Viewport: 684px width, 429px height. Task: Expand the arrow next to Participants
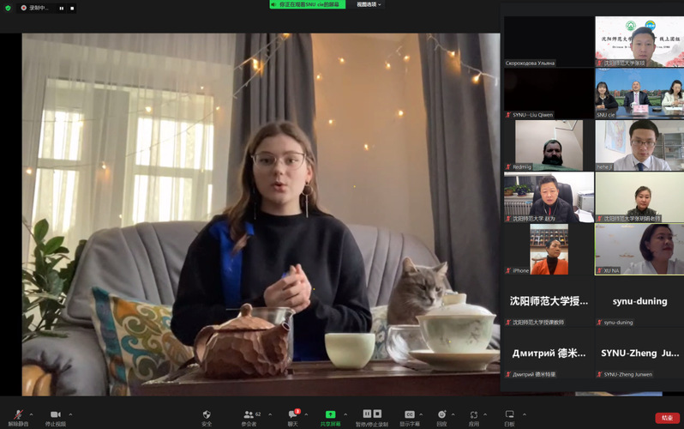coord(270,414)
